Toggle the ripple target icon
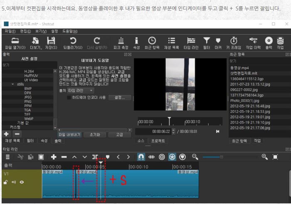 (162, 157)
